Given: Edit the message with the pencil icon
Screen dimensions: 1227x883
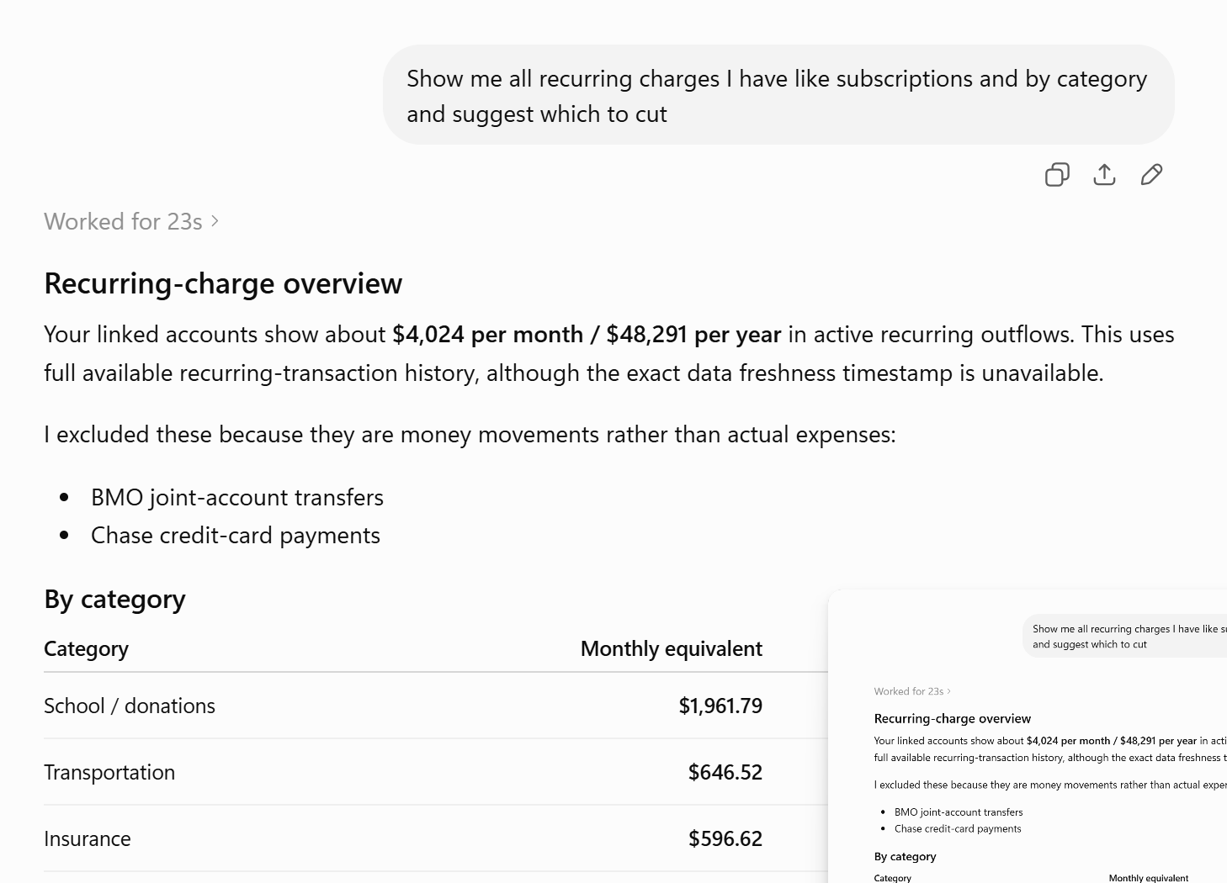Looking at the screenshot, I should pos(1151,174).
